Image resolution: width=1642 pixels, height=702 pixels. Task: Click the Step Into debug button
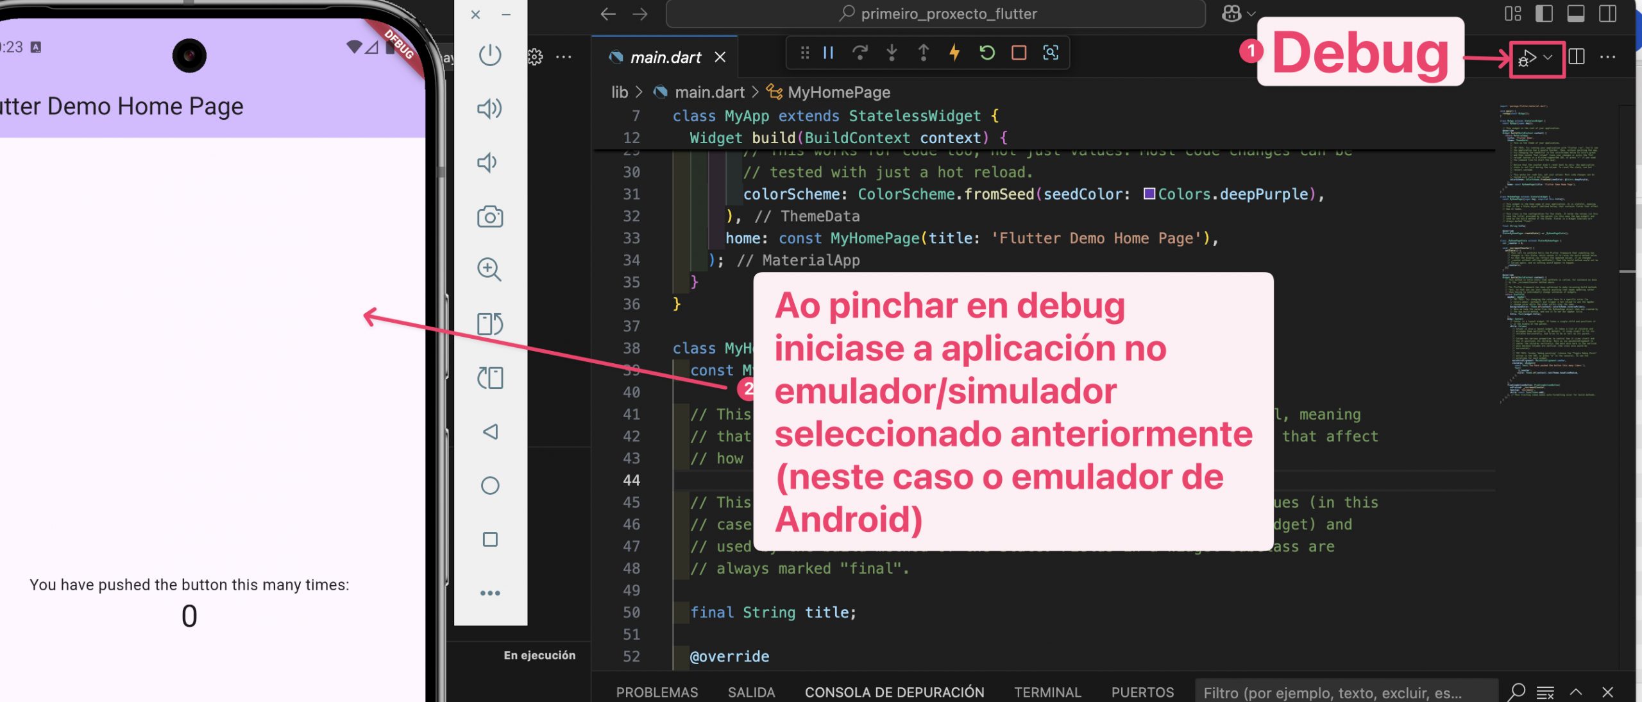coord(892,53)
